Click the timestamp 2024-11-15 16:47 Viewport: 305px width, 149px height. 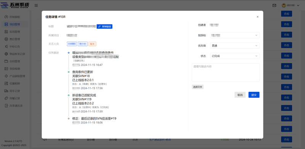91,65
